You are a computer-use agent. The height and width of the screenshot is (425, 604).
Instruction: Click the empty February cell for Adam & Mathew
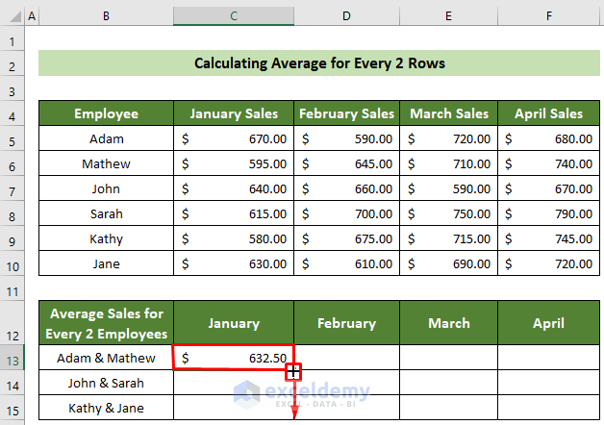click(346, 359)
